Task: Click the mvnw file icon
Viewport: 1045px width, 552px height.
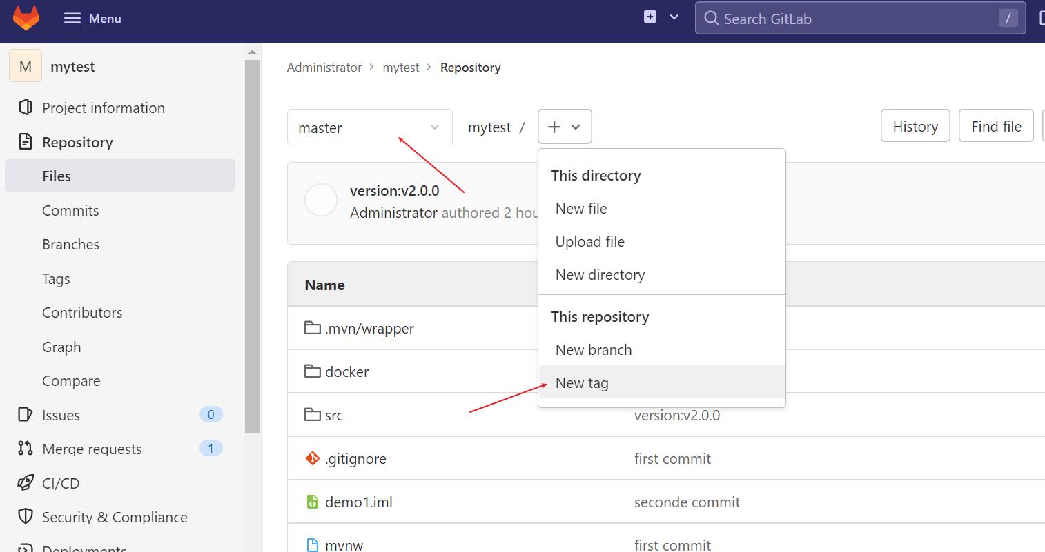Action: click(313, 544)
